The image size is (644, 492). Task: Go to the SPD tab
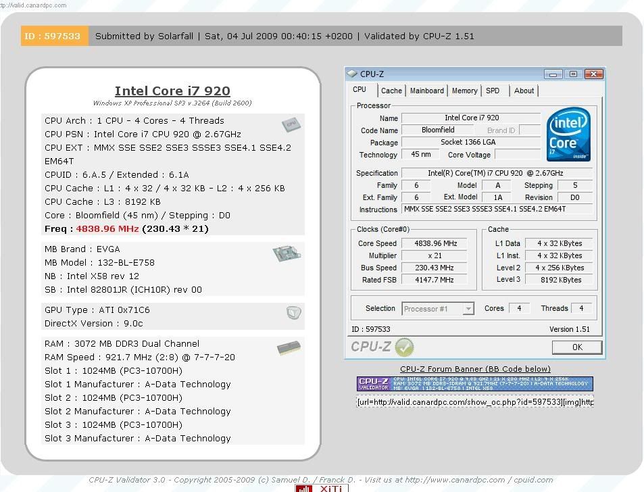pyautogui.click(x=493, y=91)
